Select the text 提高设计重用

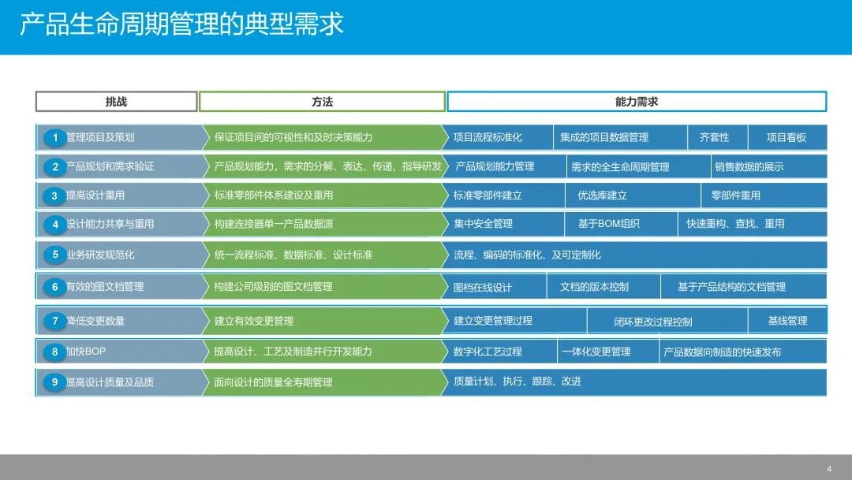[x=95, y=195]
